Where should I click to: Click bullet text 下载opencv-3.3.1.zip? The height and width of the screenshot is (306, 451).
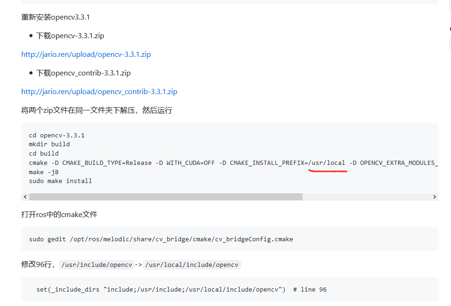pyautogui.click(x=70, y=36)
